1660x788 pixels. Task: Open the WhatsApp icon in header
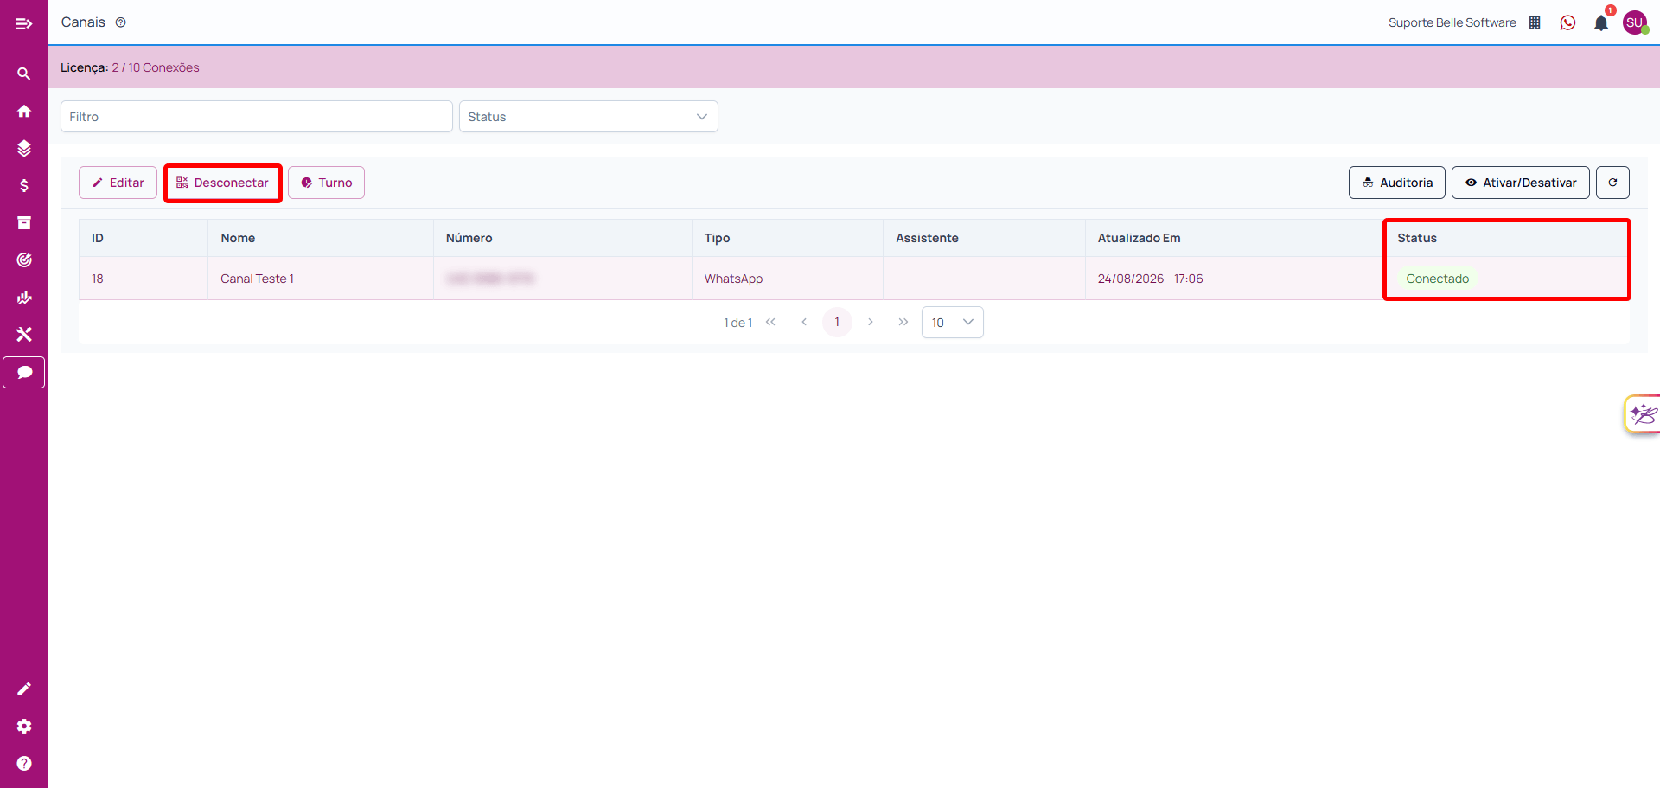click(x=1567, y=22)
